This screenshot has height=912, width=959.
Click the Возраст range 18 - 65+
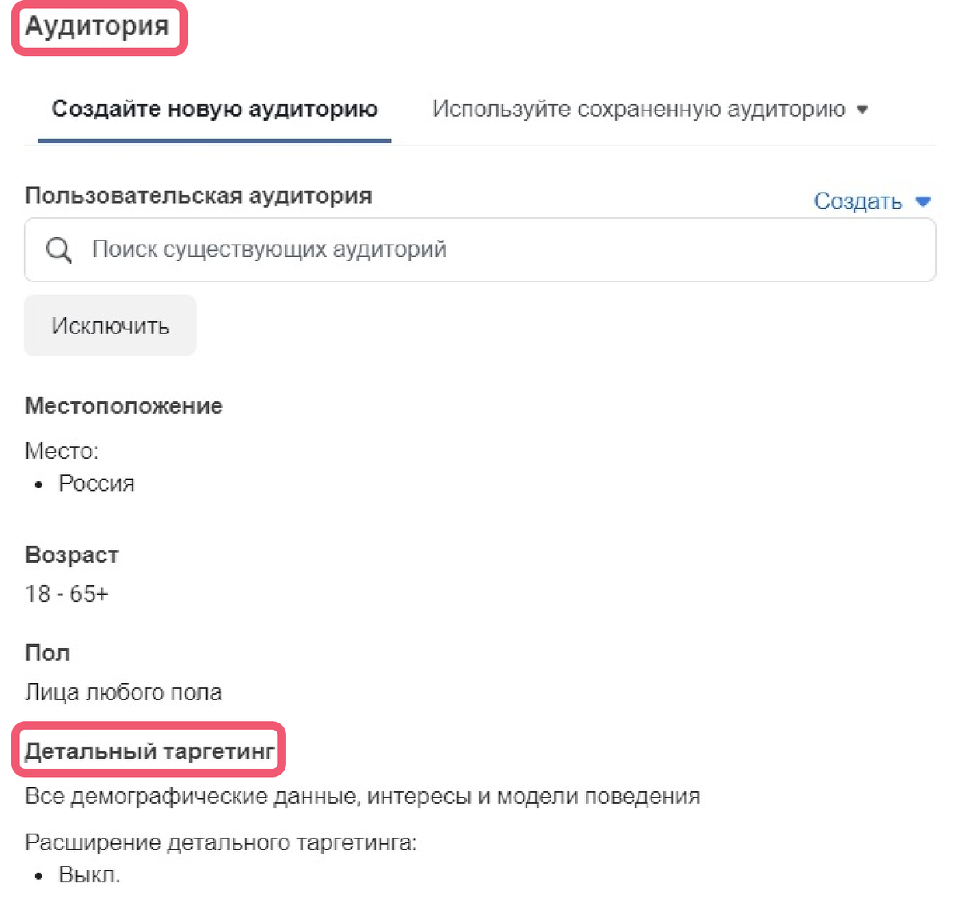(67, 593)
